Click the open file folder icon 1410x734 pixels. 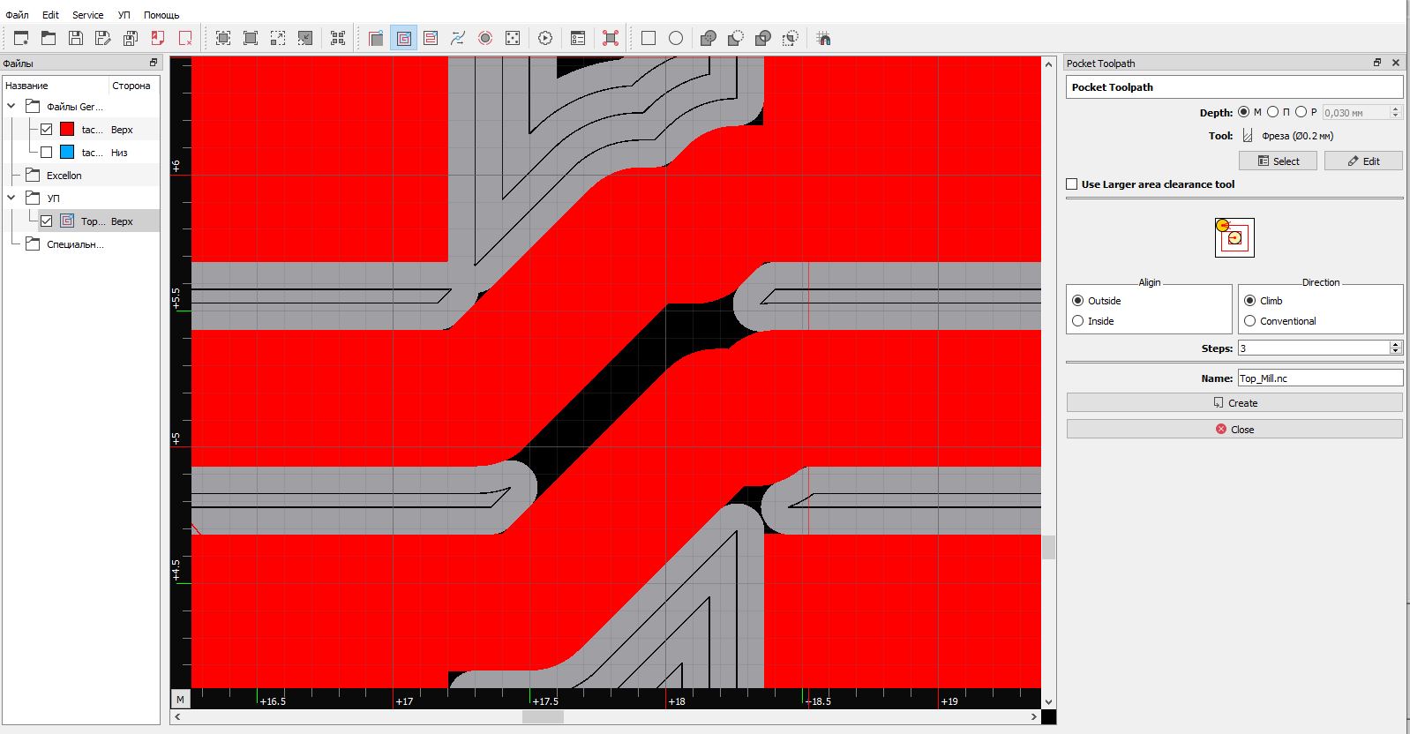click(49, 38)
